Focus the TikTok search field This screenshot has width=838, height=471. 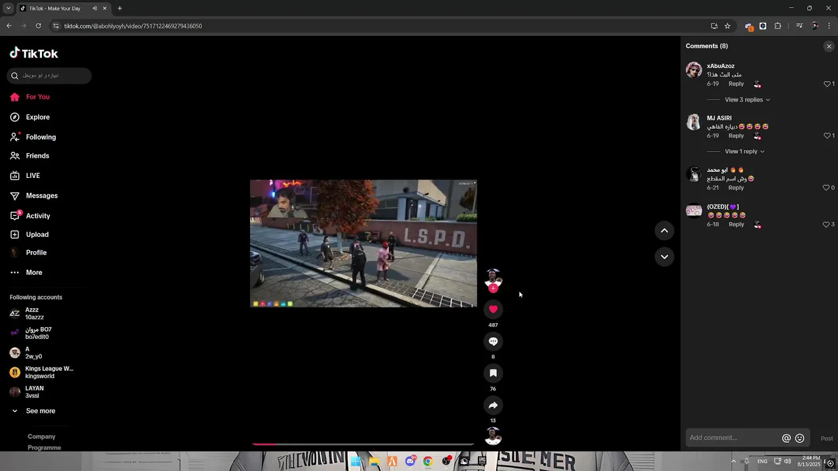point(49,76)
